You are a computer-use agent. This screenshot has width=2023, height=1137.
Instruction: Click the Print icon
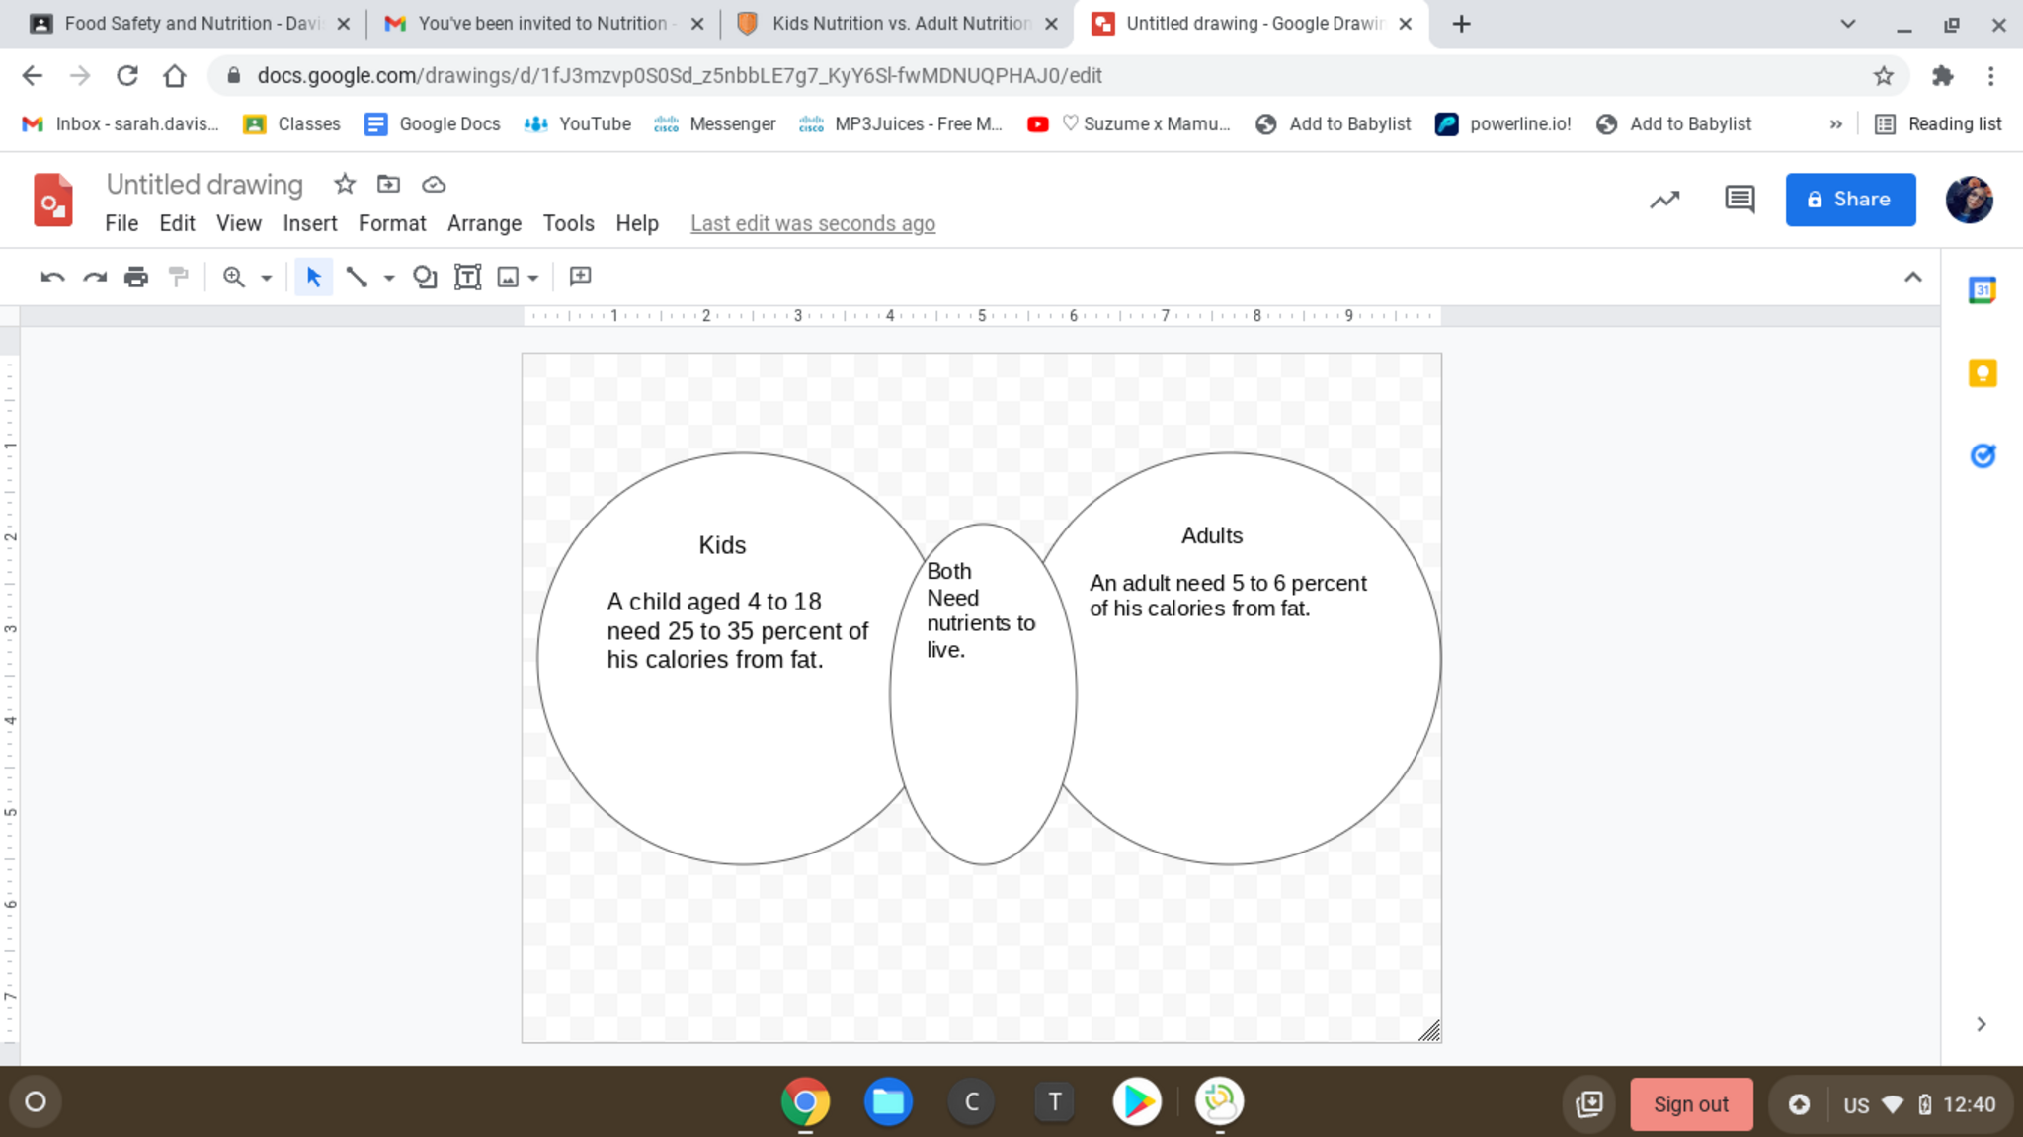pos(136,278)
